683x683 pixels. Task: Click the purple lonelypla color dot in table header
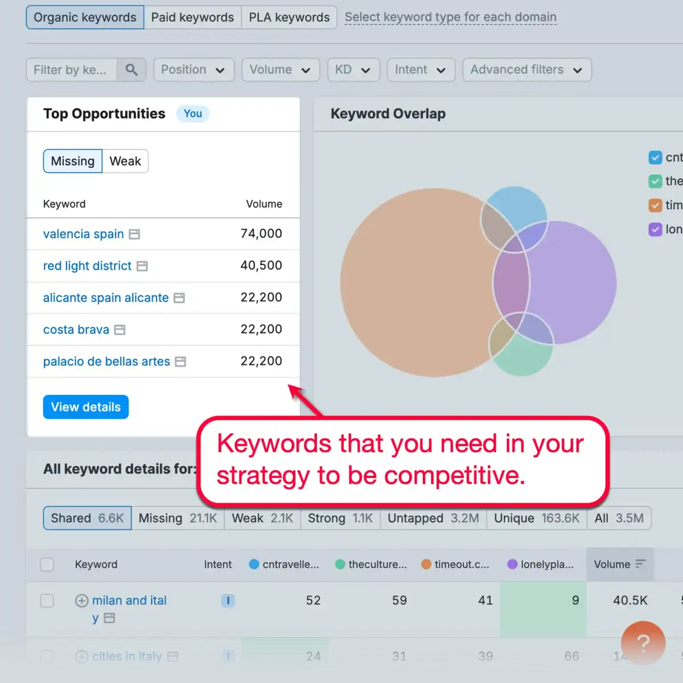(x=513, y=564)
